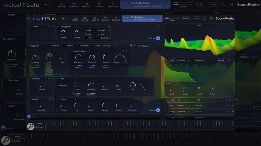This screenshot has height=146, width=261.
Task: Click the Filter Cutoff knob
Action: pyautogui.click(x=77, y=85)
